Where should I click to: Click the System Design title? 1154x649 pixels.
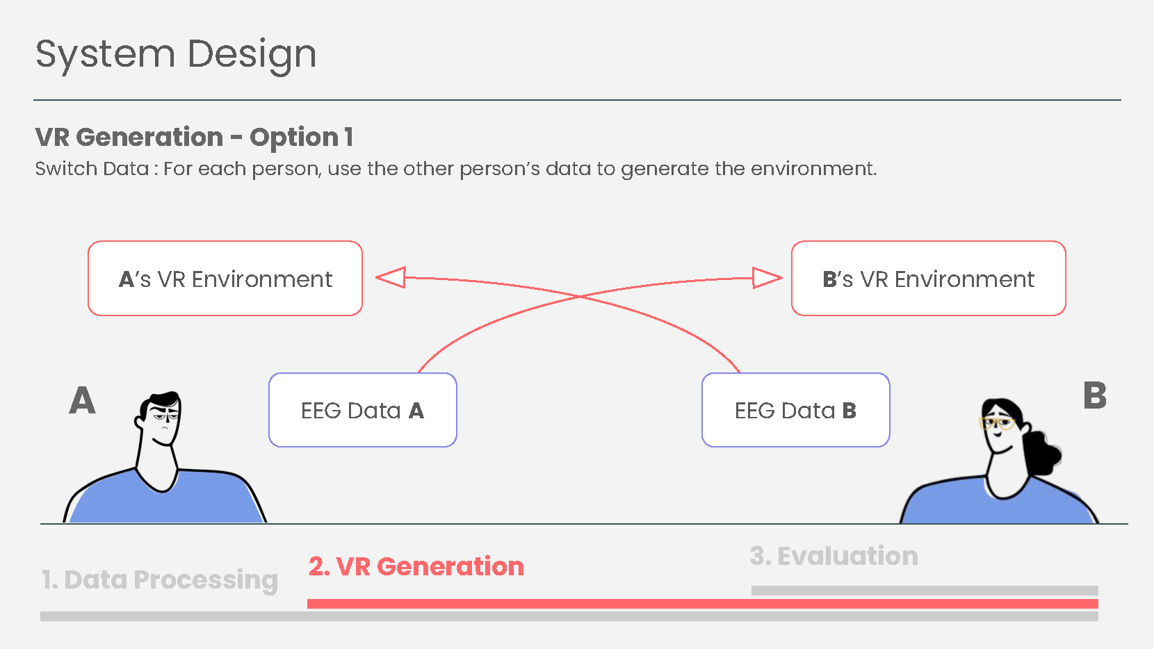tap(176, 54)
